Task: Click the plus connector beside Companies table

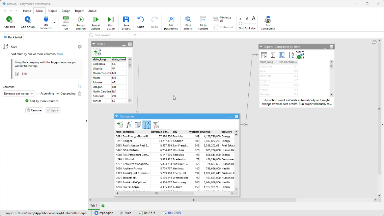Action: point(246,125)
